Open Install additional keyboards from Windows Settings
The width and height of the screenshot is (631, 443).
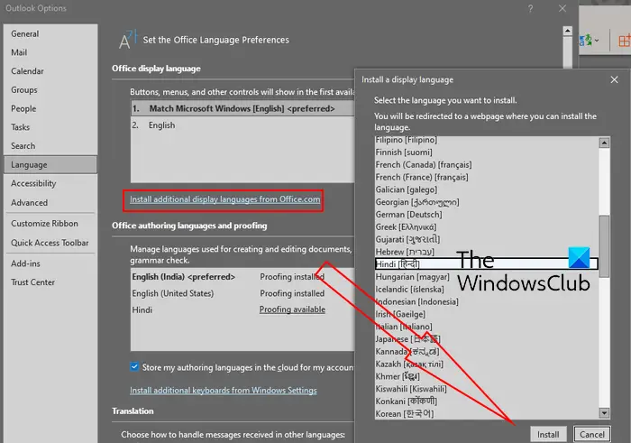pos(224,391)
